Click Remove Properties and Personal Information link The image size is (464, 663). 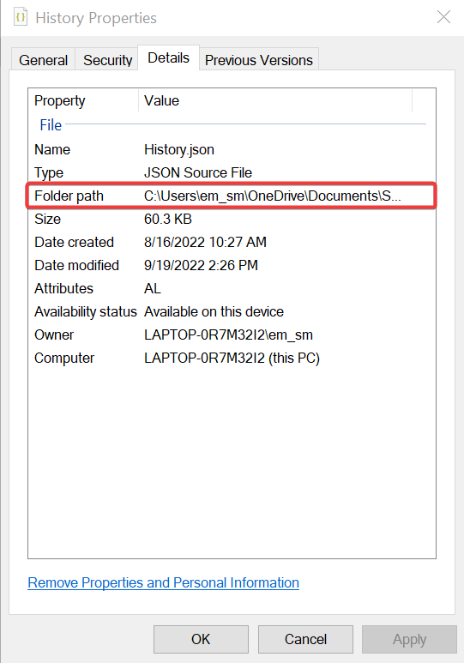163,582
